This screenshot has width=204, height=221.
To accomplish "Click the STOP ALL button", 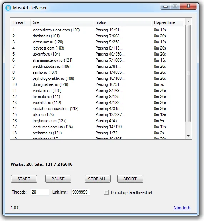I will click(x=97, y=179).
